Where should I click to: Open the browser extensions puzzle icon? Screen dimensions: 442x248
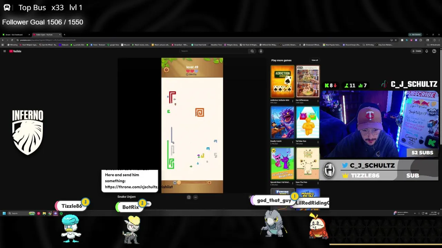click(x=421, y=40)
